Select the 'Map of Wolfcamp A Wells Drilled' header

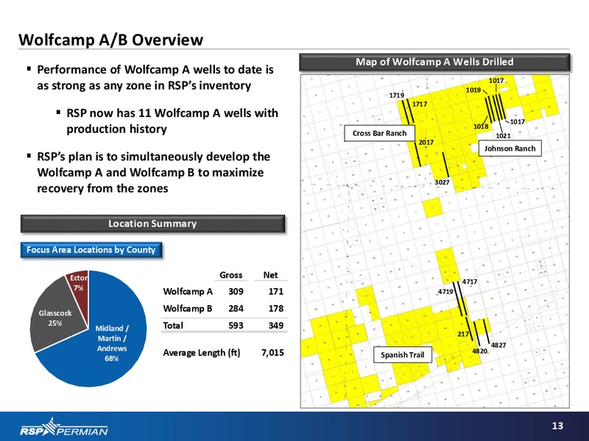[434, 62]
